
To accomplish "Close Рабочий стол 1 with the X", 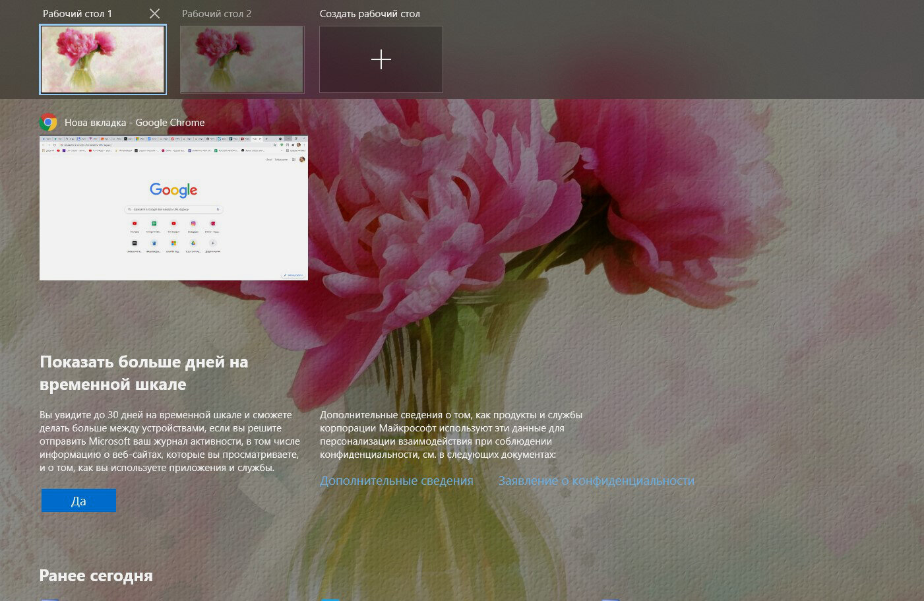I will tap(154, 13).
